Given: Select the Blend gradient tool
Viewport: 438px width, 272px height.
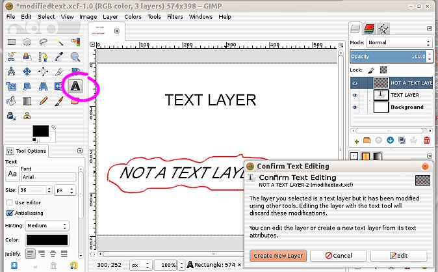Looking at the screenshot, I should [27, 101].
